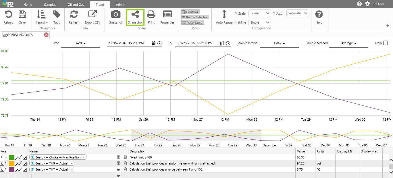The image size is (393, 178).
Task: Open the Y-Scale Linear dropdown
Action: tap(259, 13)
